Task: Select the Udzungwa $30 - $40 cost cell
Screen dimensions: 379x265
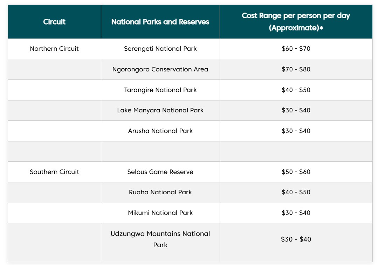Action: tap(296, 243)
